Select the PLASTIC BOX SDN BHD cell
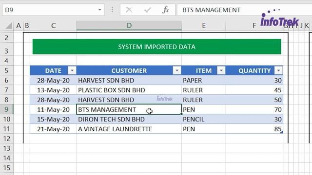Viewport: 312px width, 175px height. click(x=129, y=90)
